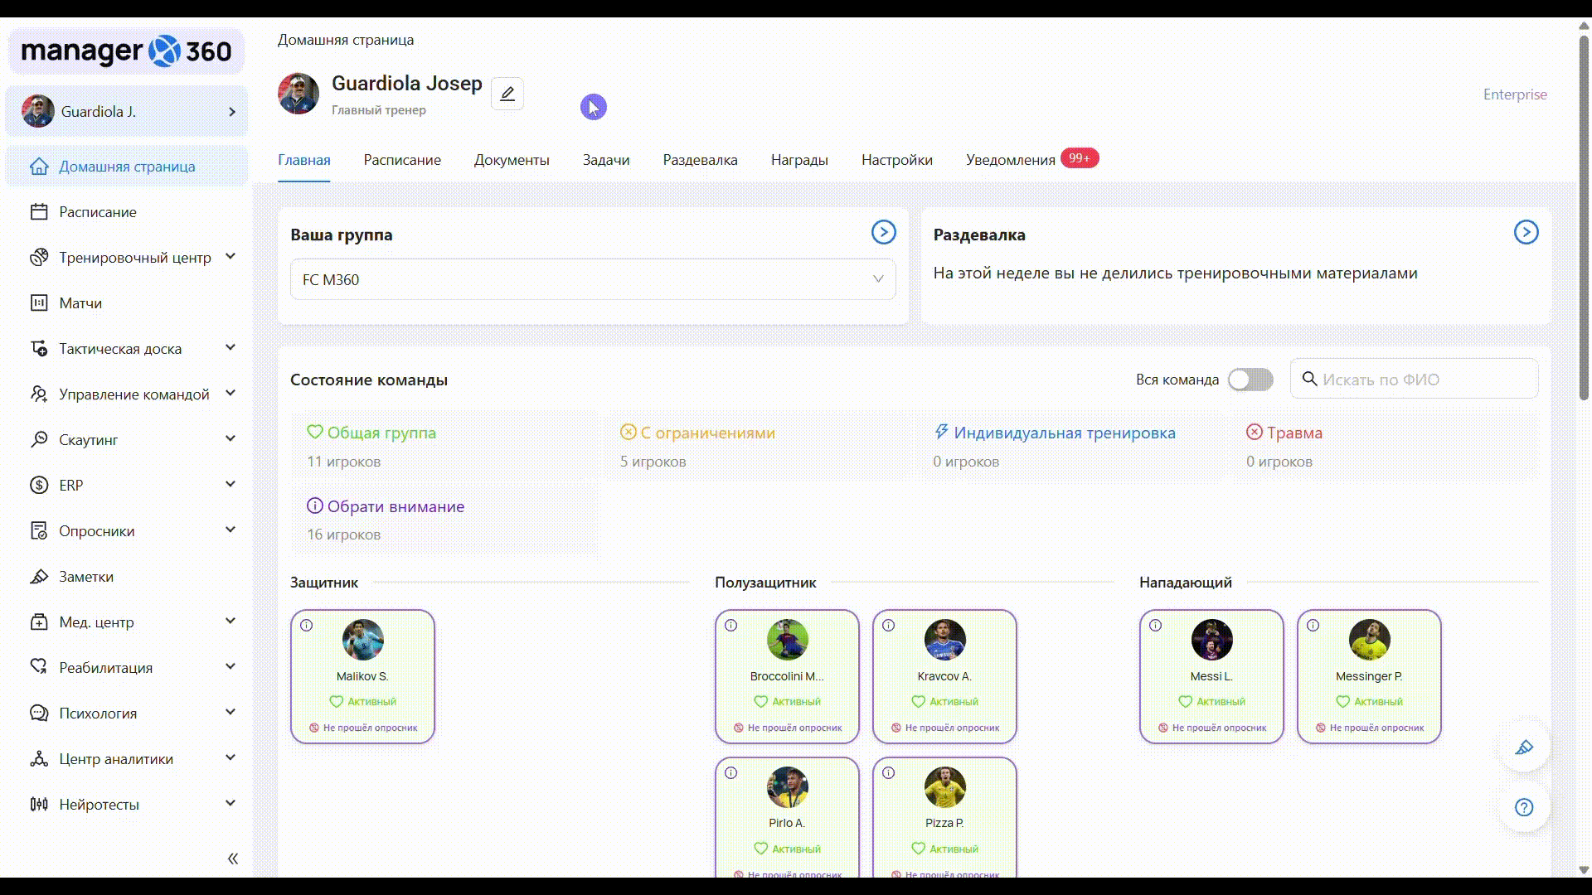Click the edit pencil icon beside Guardiola Josep

coord(507,94)
